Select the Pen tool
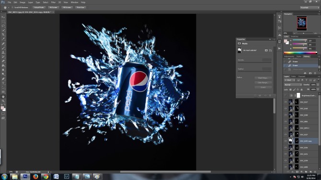 [x=3, y=79]
